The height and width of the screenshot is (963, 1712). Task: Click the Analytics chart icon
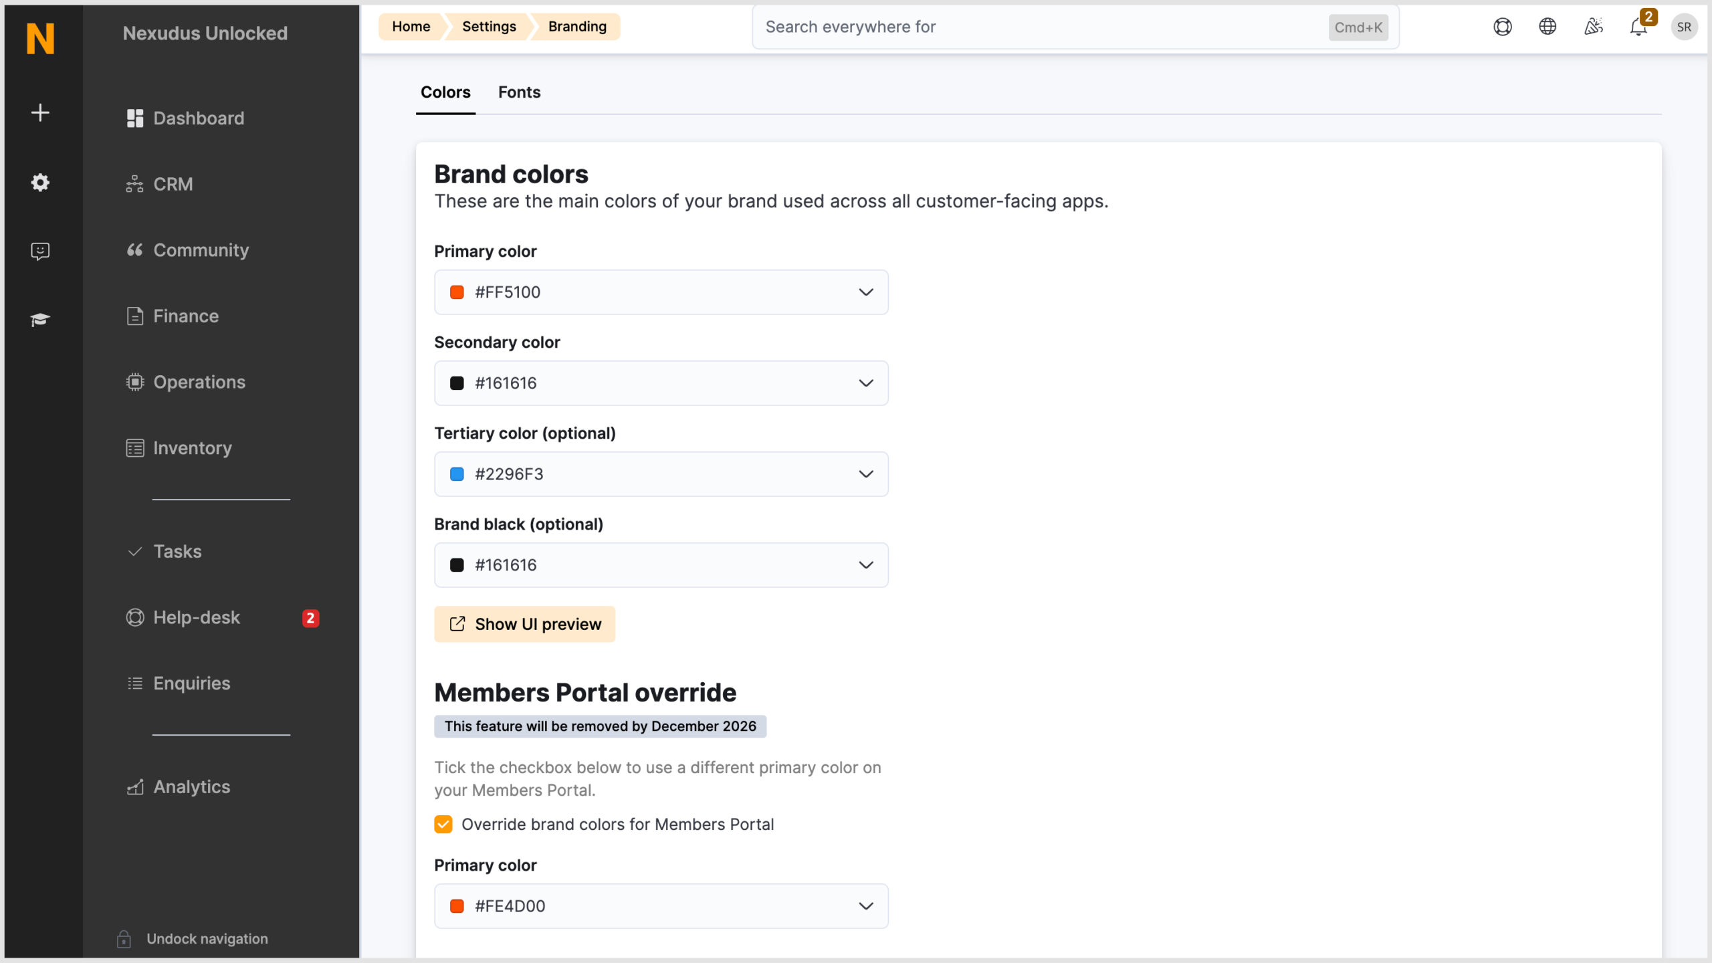pos(135,787)
